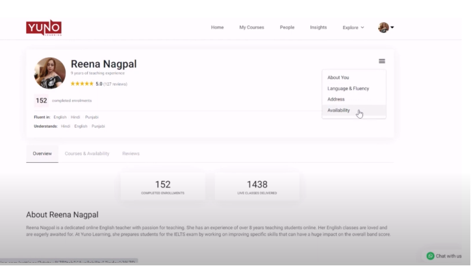Go to Home in navigation bar
The height and width of the screenshot is (266, 471).
point(217,27)
